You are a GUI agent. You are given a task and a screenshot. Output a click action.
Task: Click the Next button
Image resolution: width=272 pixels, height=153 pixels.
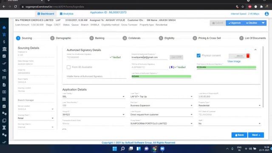pyautogui.click(x=256, y=135)
